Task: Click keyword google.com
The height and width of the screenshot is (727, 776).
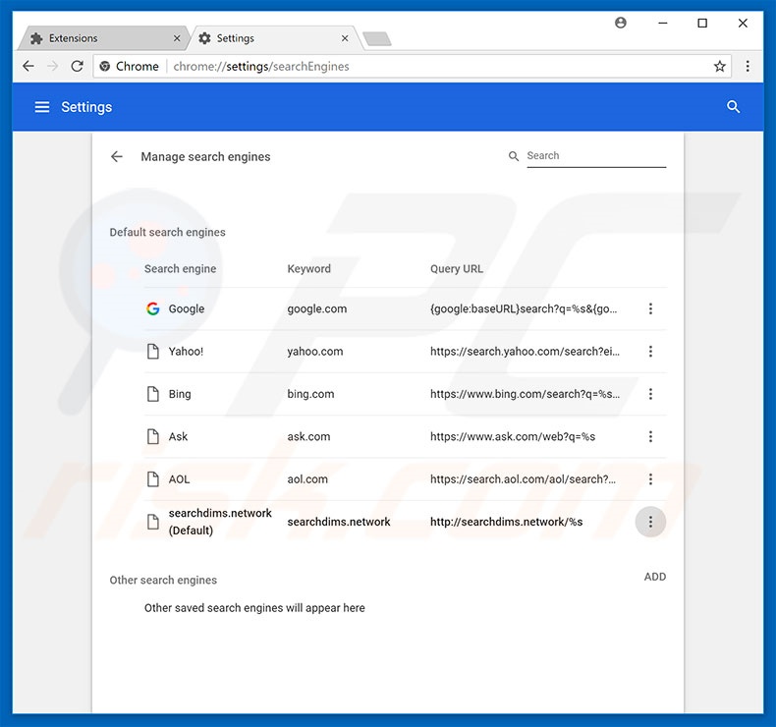Action: click(316, 308)
